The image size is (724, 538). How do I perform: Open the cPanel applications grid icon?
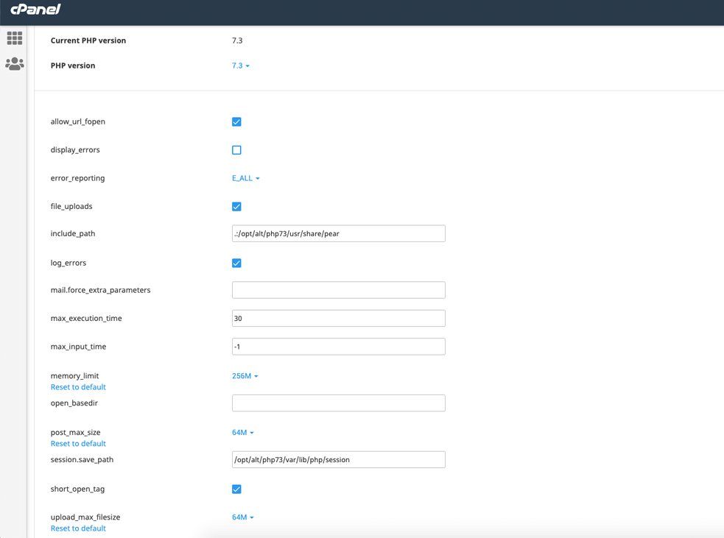coord(14,38)
